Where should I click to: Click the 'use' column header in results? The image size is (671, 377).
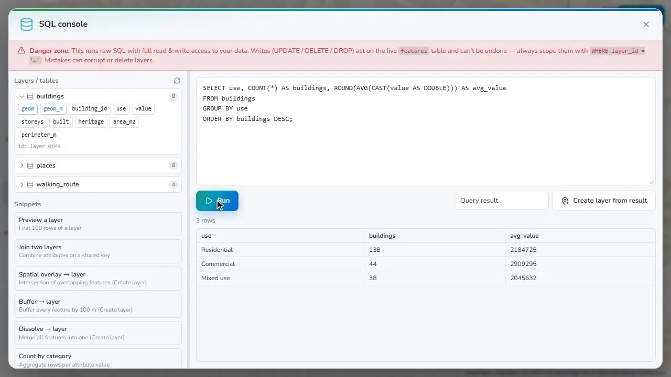pos(280,236)
